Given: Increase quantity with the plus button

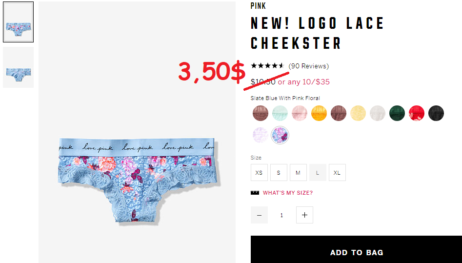Looking at the screenshot, I should pos(304,215).
